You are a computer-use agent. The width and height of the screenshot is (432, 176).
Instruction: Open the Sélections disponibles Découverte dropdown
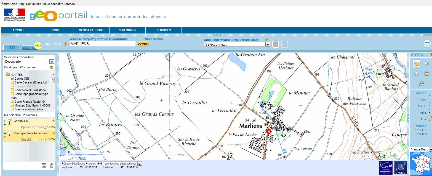coord(29,62)
